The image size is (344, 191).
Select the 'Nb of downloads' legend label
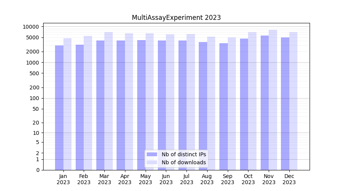tap(184, 162)
